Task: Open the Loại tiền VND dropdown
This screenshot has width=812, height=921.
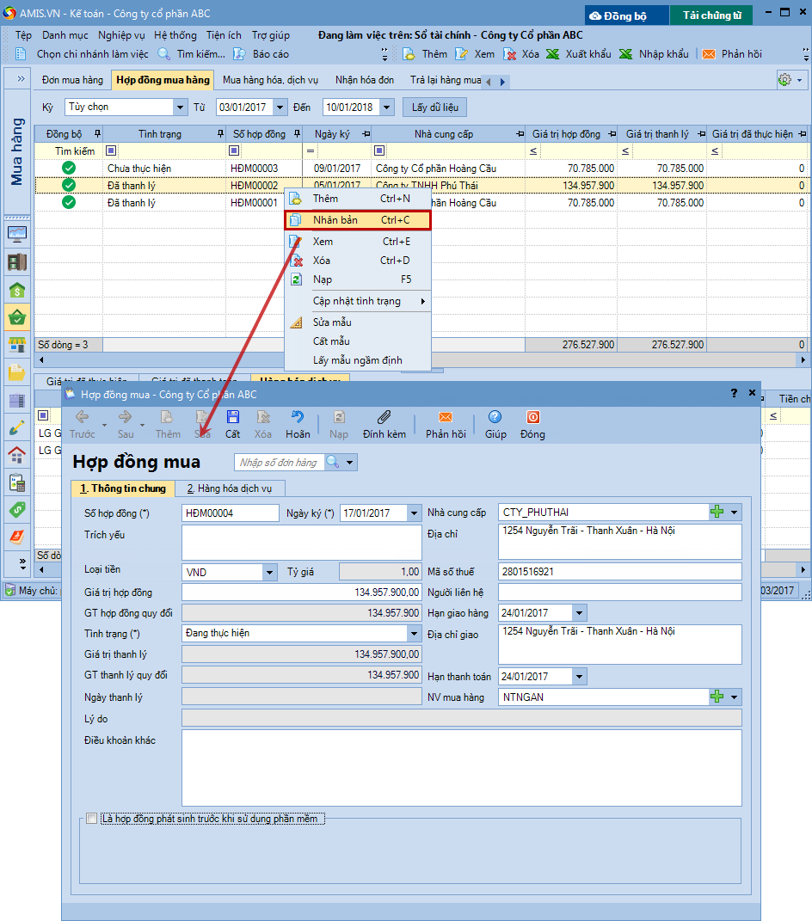Action: tap(269, 572)
